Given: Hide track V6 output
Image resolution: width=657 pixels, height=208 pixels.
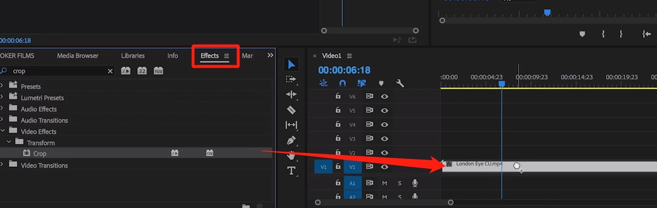Looking at the screenshot, I should click(385, 97).
